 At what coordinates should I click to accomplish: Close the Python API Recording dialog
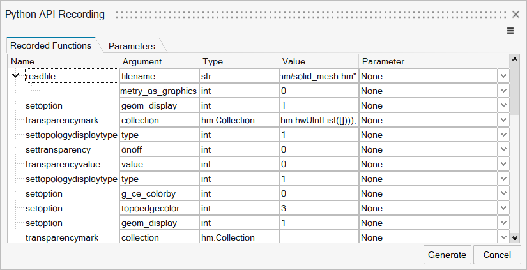[x=516, y=15]
